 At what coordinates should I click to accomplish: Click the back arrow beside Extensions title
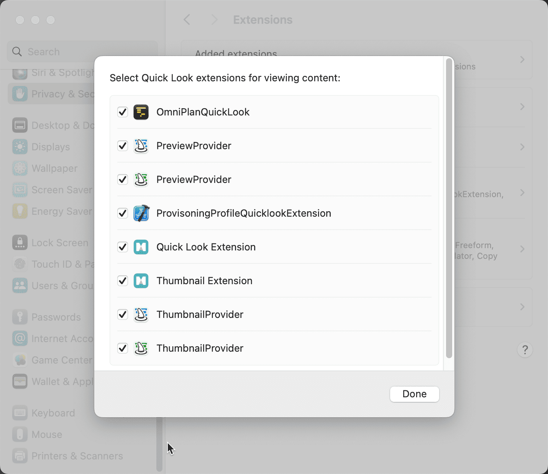click(x=187, y=20)
